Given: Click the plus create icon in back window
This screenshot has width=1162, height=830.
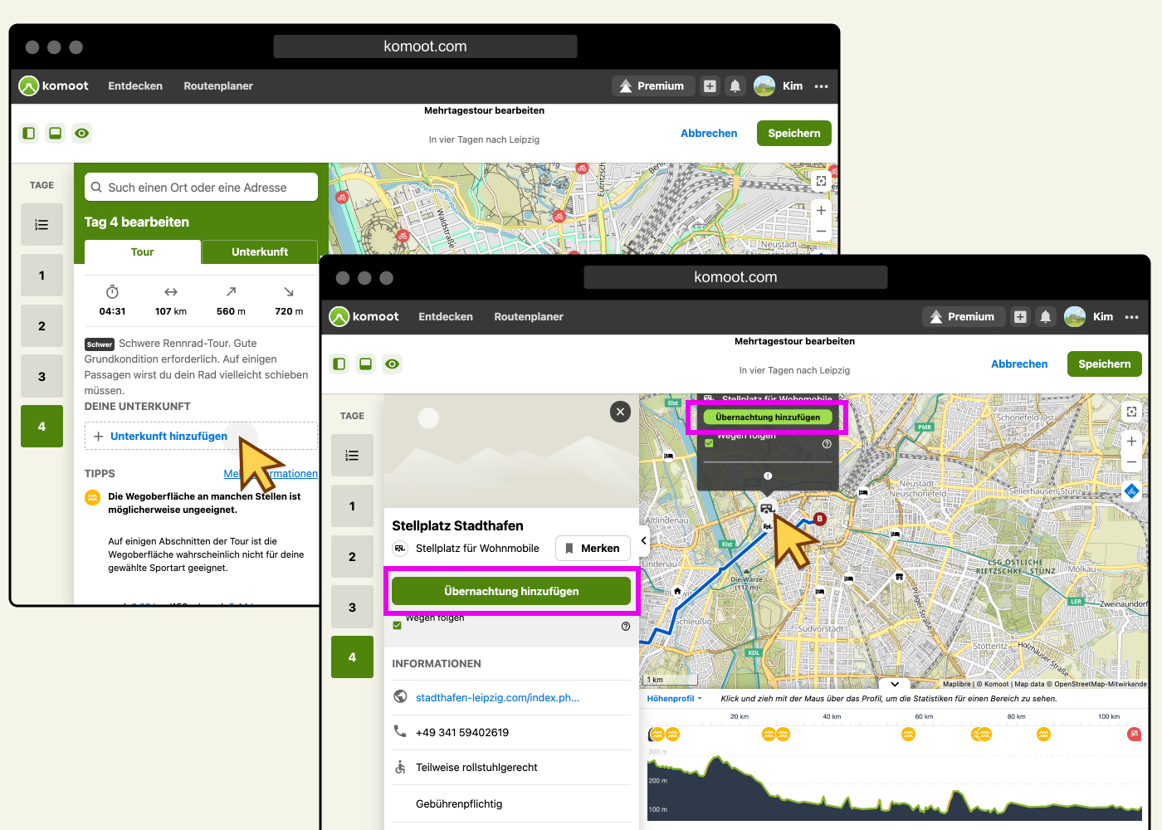Looking at the screenshot, I should coord(710,86).
